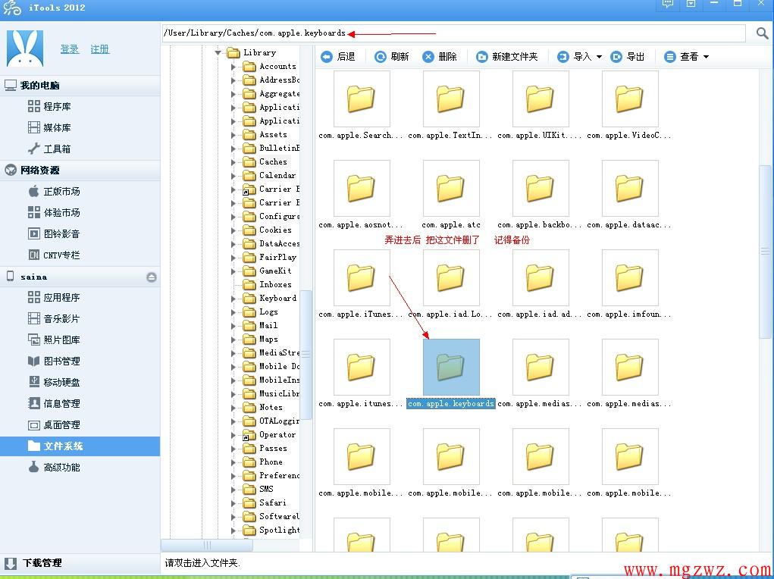Select the SMS folder in tree
The image size is (774, 579).
(266, 489)
